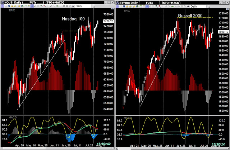Click the eraser icon in the RTYU8 toolbar
This screenshot has width=230, height=150.
coord(188,6)
